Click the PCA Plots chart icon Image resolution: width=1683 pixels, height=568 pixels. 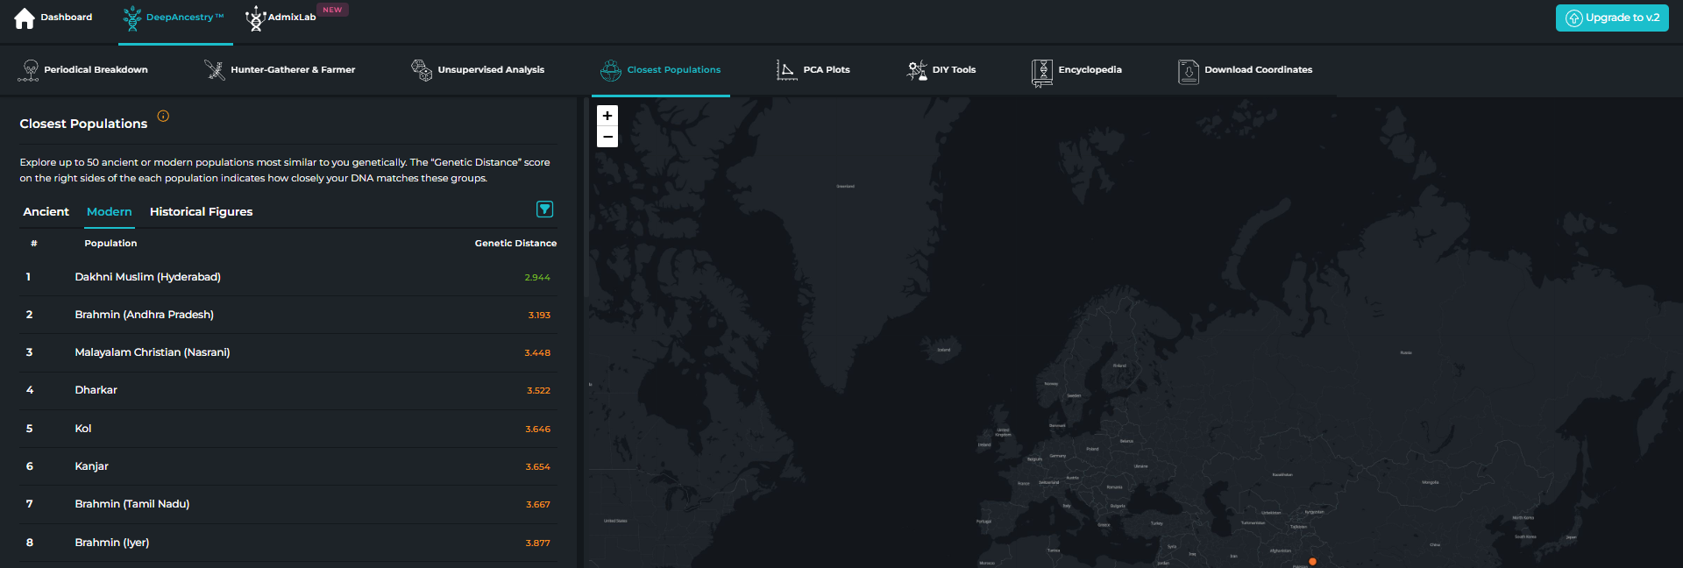787,70
